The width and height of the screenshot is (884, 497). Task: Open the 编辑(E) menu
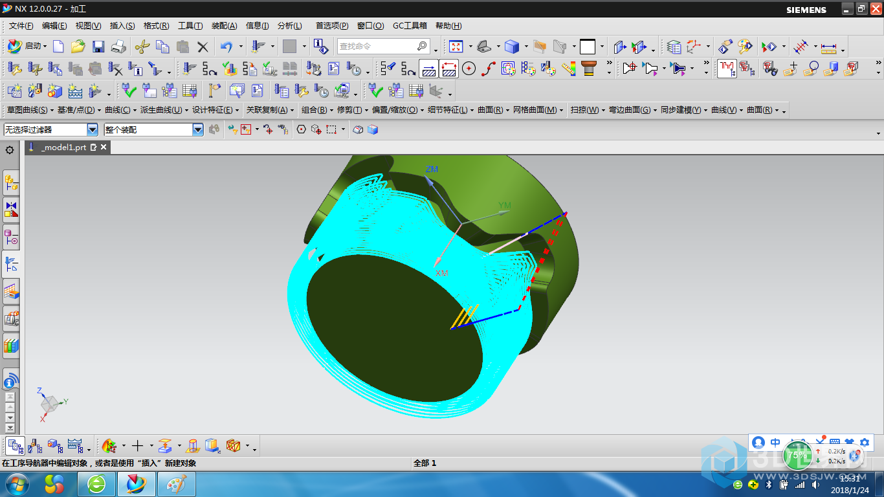click(x=54, y=26)
